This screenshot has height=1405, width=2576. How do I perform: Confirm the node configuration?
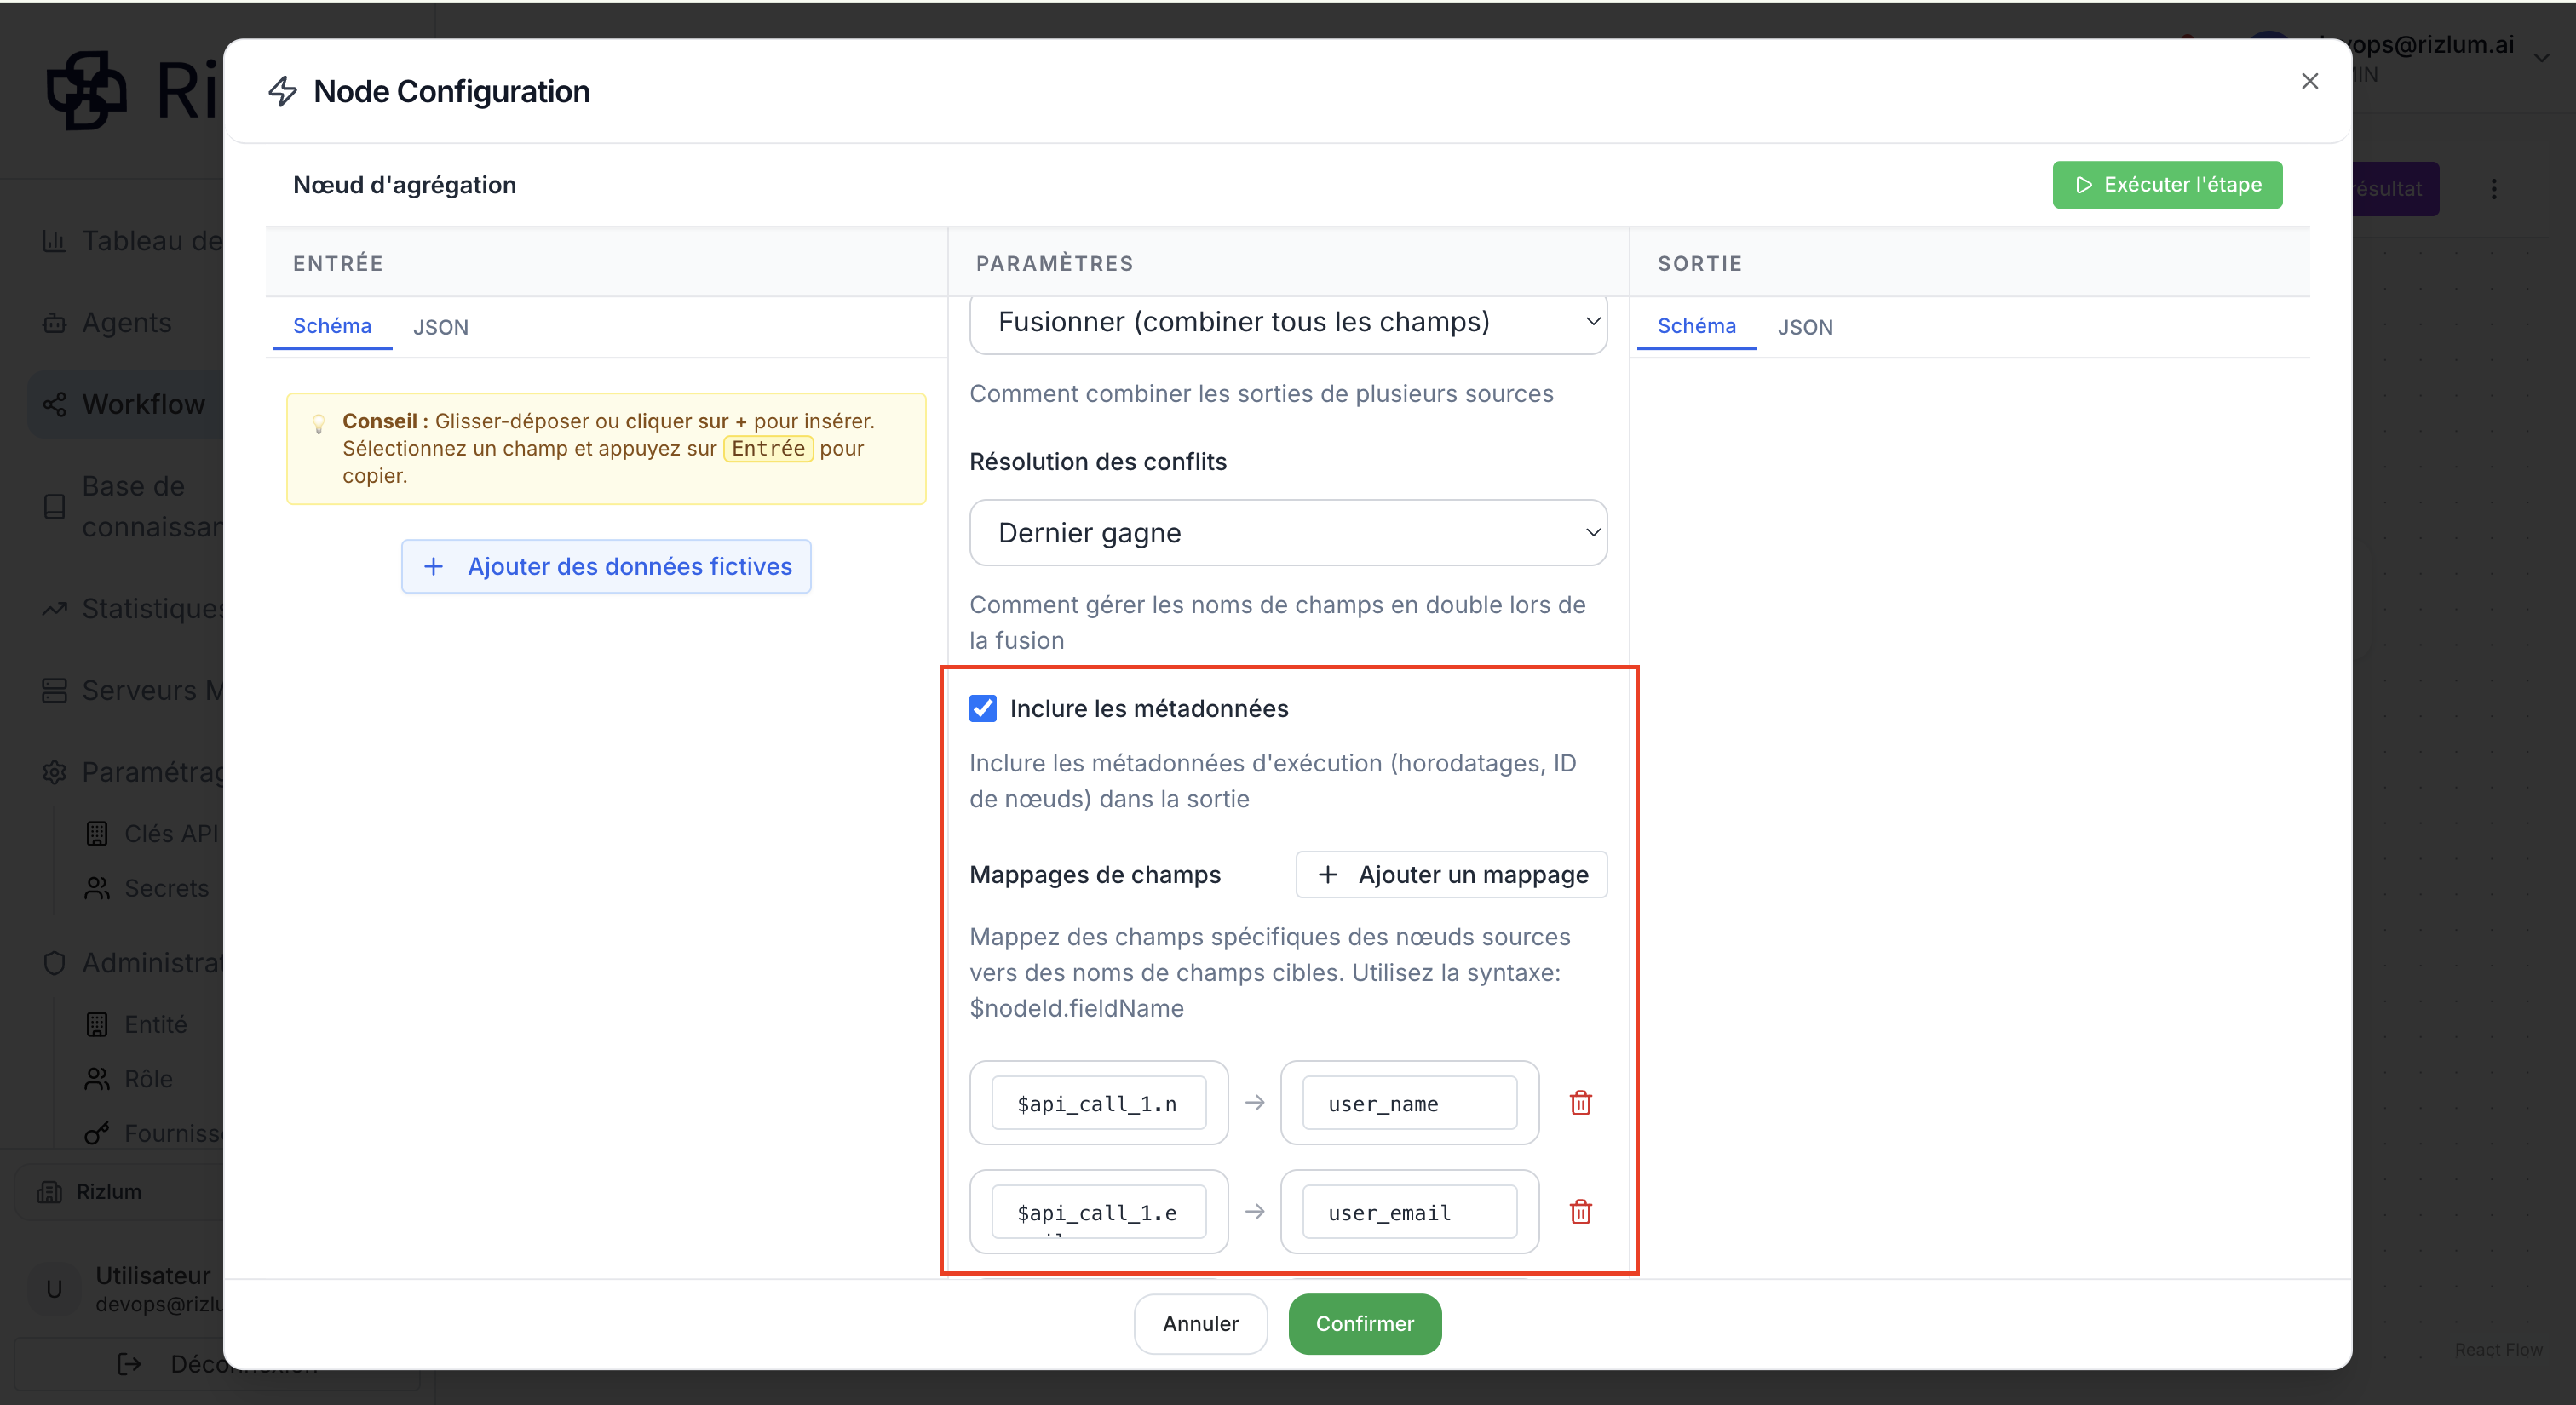pos(1364,1323)
